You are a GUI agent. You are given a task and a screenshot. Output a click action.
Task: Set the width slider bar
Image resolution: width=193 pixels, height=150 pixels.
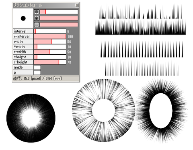(50, 41)
